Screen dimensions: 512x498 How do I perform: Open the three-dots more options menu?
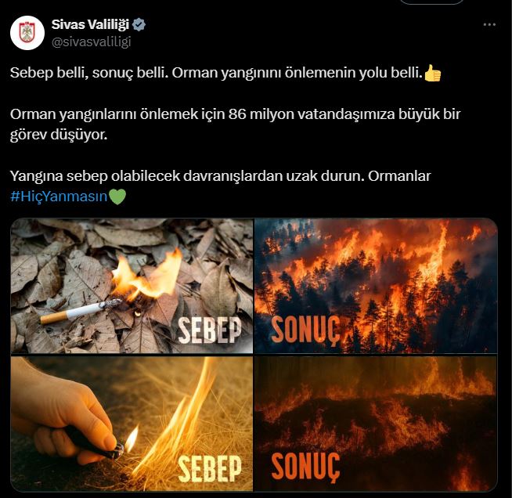[x=489, y=24]
